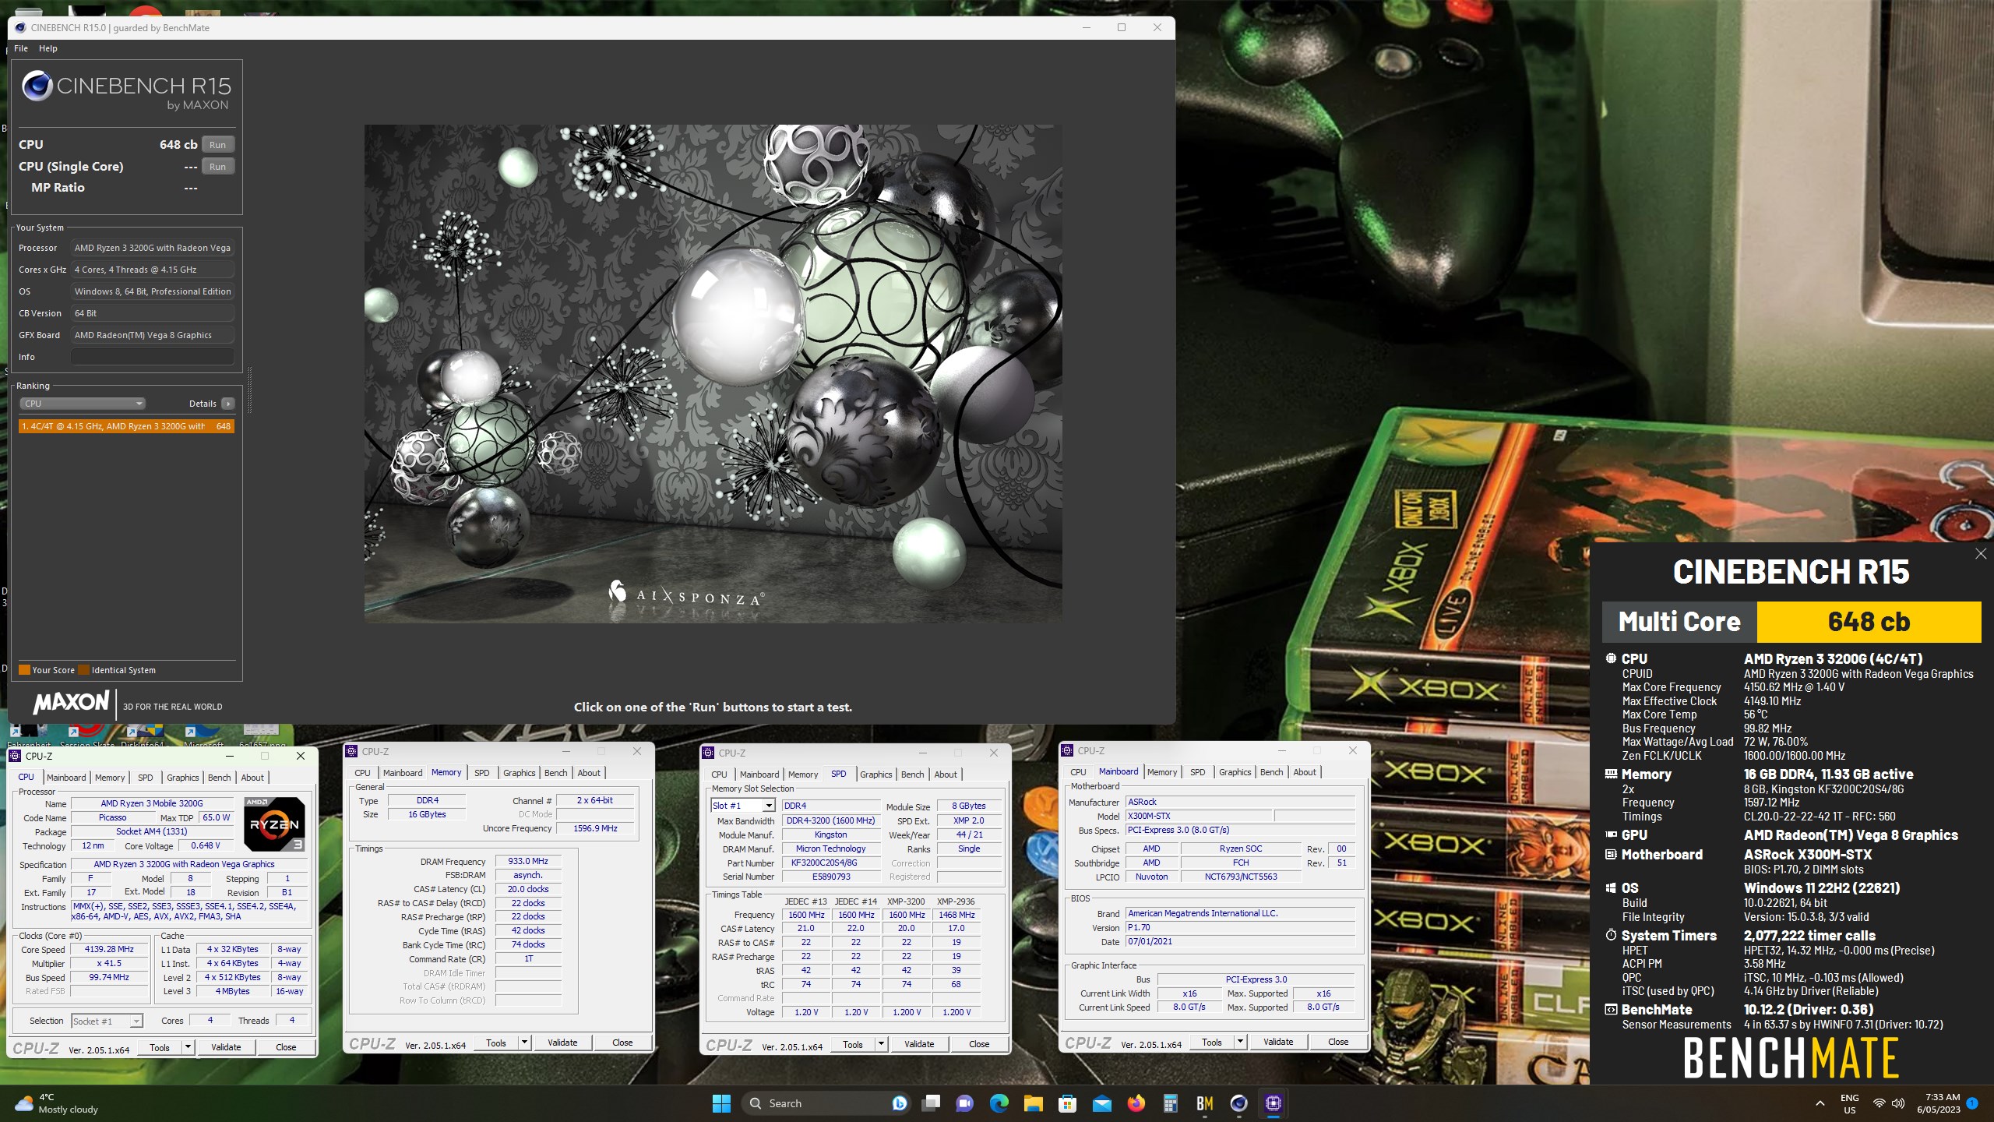The image size is (1994, 1122).
Task: Open the Ranking CPU dropdown
Action: 82,404
